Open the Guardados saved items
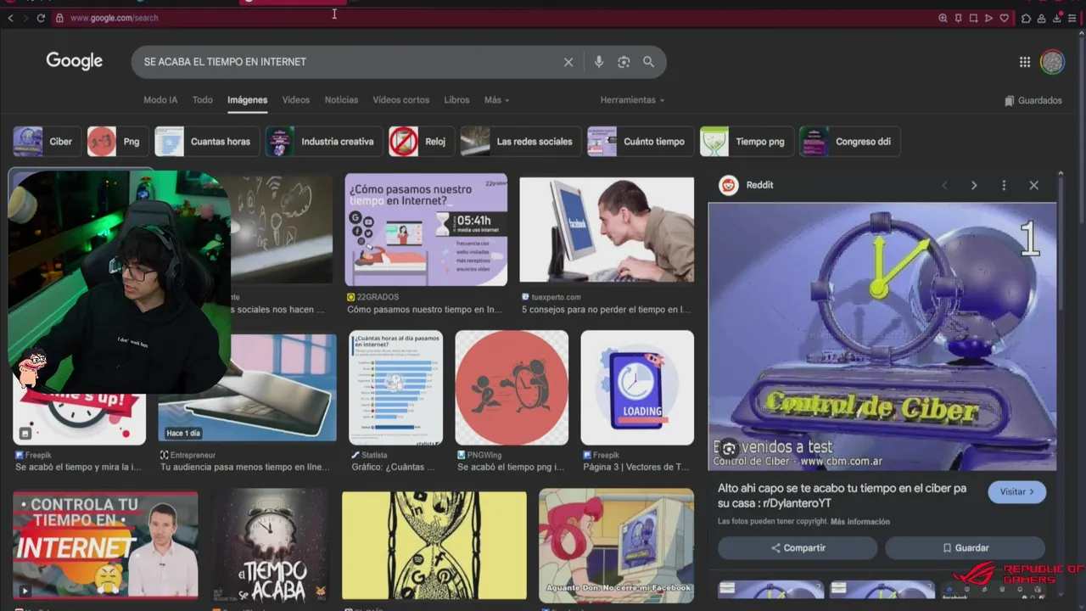 pyautogui.click(x=1033, y=100)
